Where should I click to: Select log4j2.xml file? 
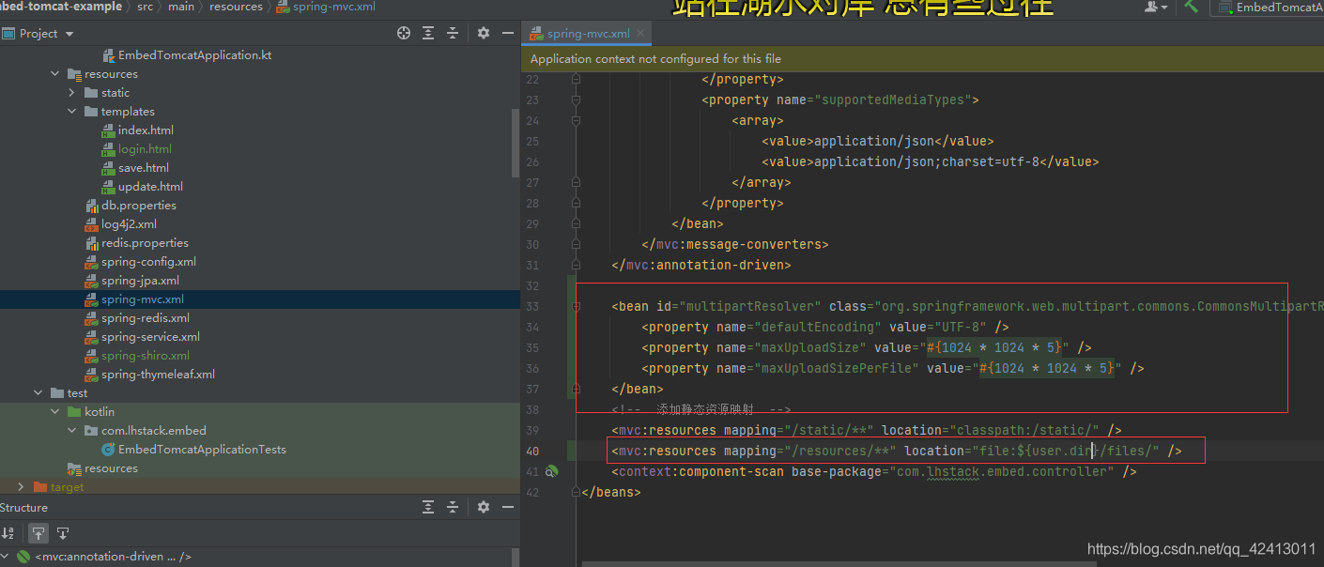point(129,224)
